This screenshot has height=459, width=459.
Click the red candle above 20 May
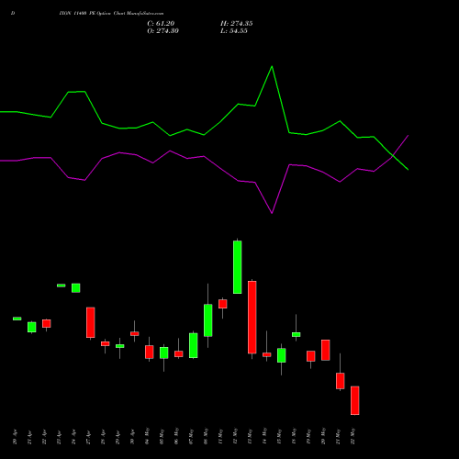click(x=326, y=350)
